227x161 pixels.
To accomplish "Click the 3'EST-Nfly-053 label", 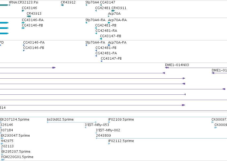I will point(97,125).
